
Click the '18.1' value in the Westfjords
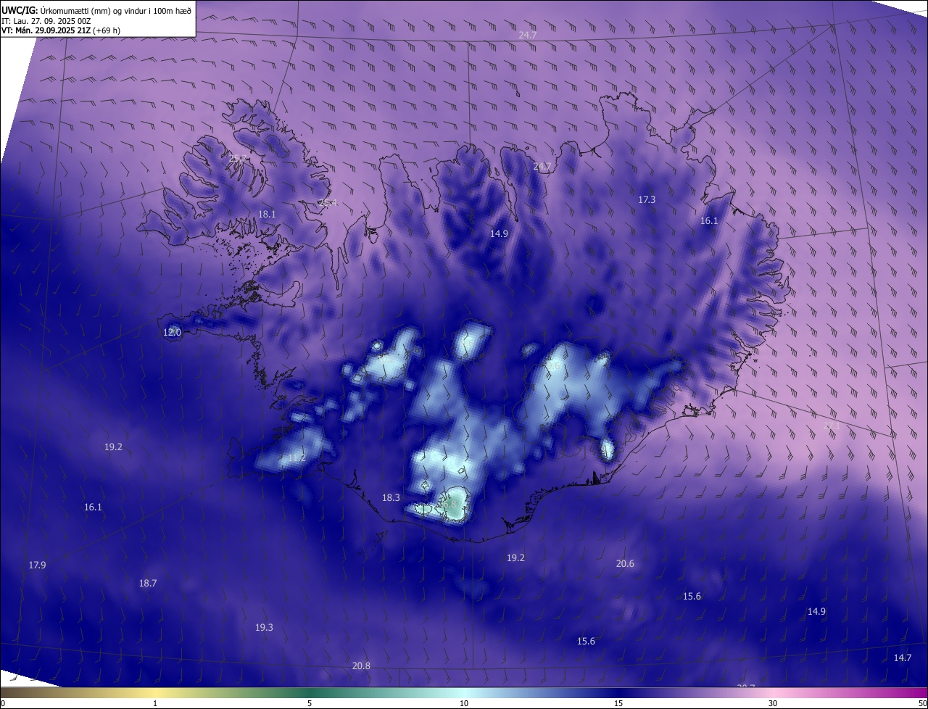tap(267, 214)
